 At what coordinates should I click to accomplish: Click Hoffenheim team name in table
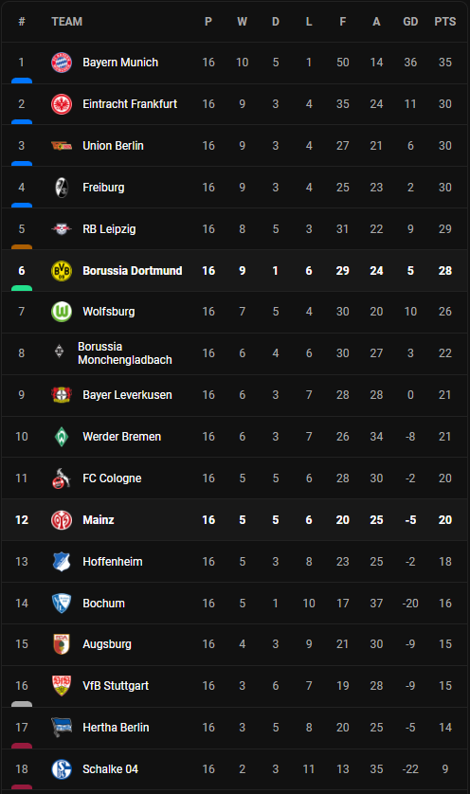pyautogui.click(x=113, y=562)
